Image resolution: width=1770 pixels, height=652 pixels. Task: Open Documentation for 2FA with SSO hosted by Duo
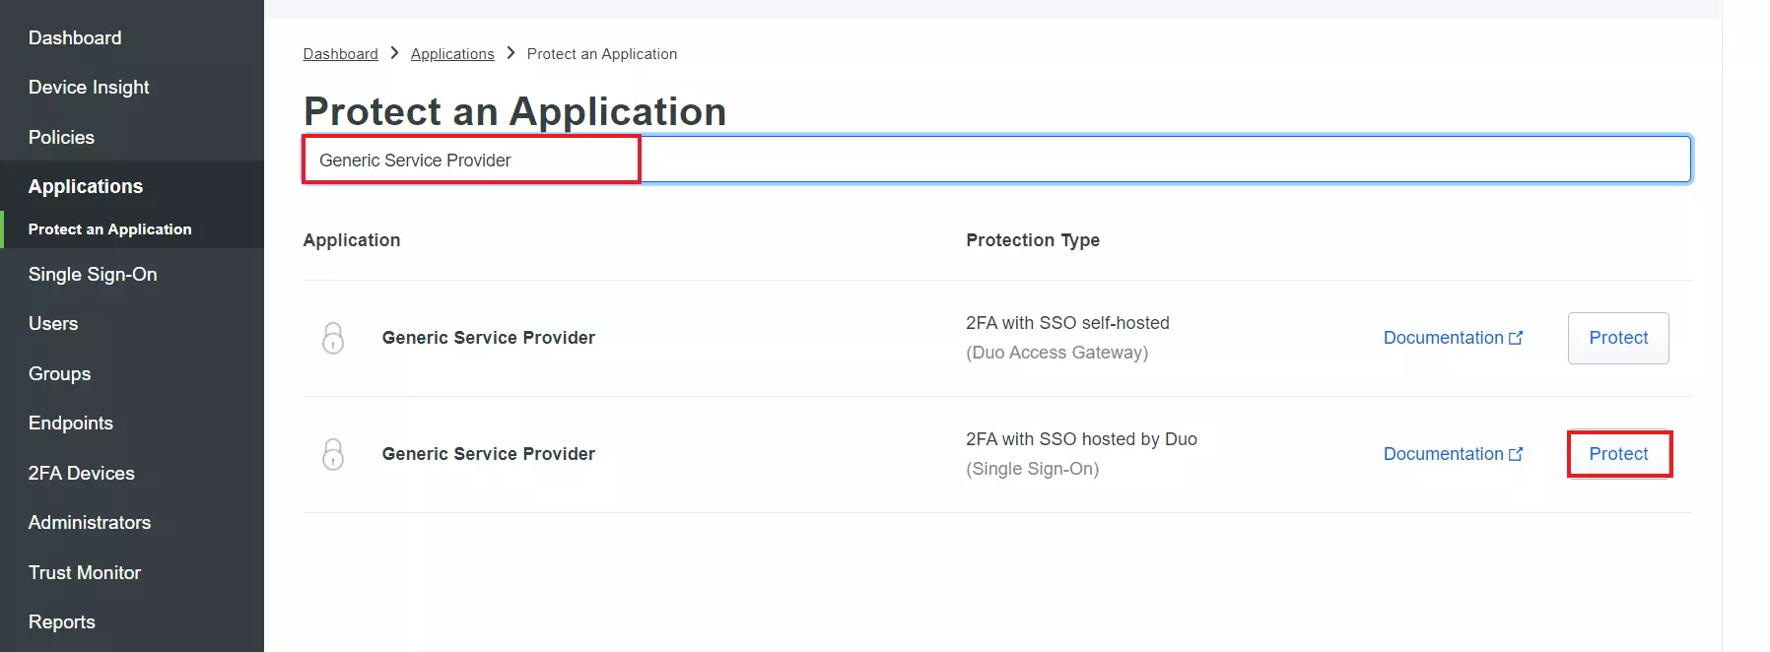pyautogui.click(x=1453, y=454)
